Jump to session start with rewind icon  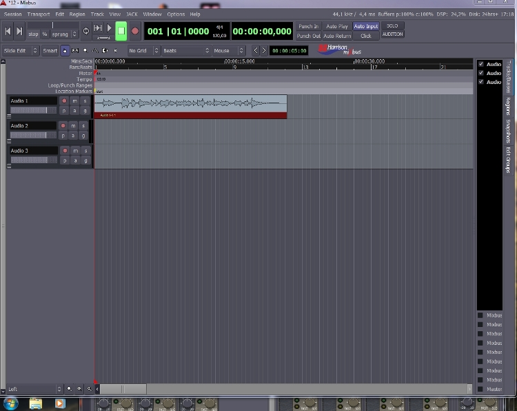click(x=8, y=31)
